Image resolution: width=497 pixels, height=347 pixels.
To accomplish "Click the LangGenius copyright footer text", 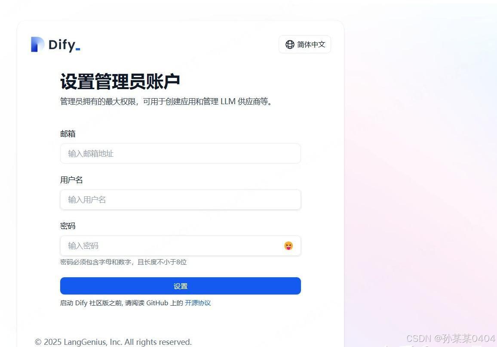I will coord(113,342).
